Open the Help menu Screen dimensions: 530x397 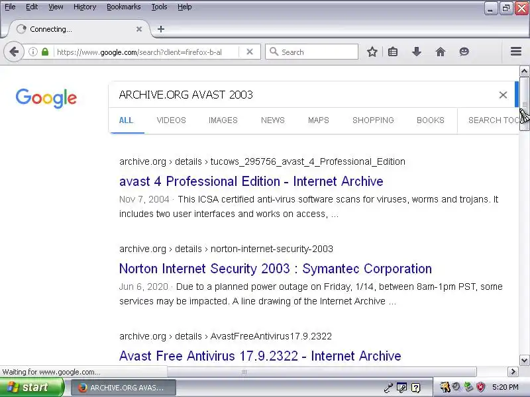(x=185, y=7)
